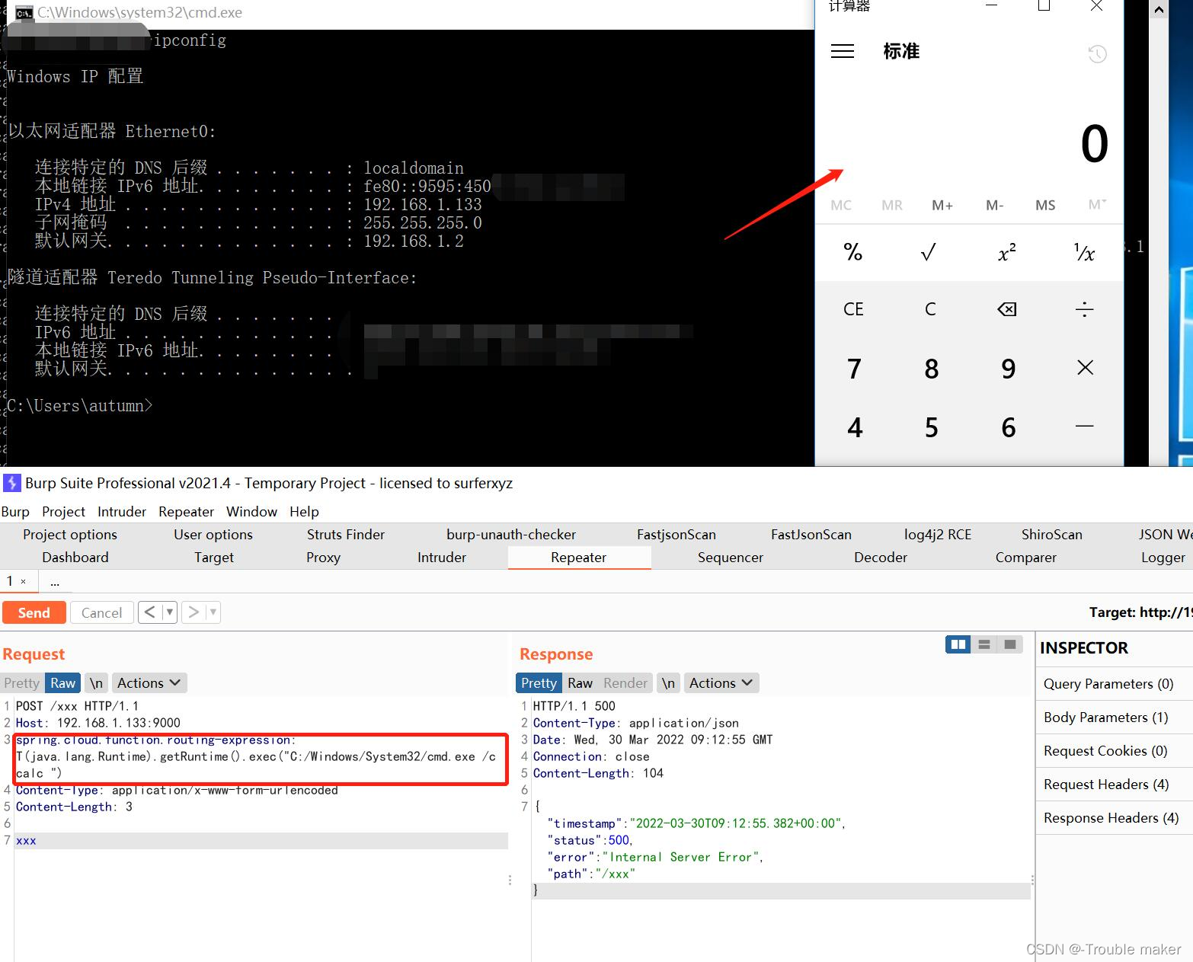Switch to the Proxy tab

point(323,558)
